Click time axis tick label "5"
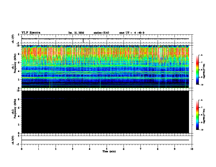Viewport: 216px width, 167px height. point(107,149)
